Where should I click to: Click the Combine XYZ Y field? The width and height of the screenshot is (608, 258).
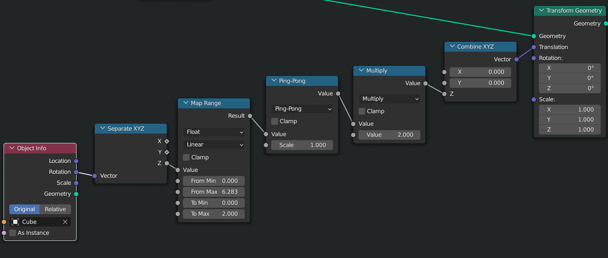(480, 83)
